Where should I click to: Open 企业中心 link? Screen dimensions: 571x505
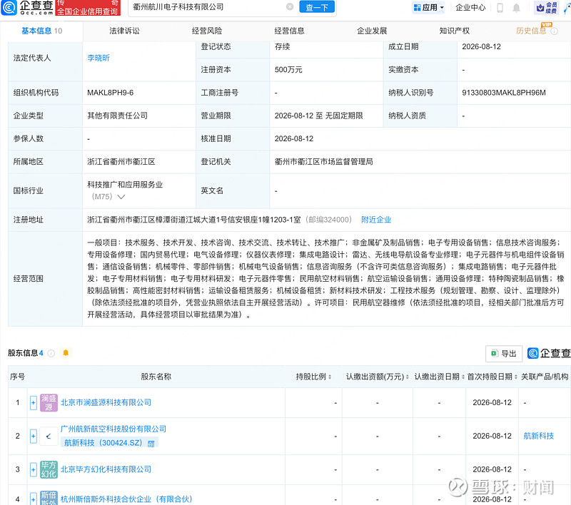(x=470, y=7)
